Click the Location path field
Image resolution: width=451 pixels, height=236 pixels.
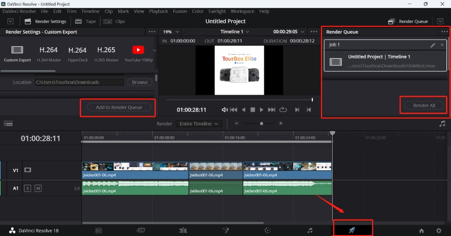click(79, 82)
